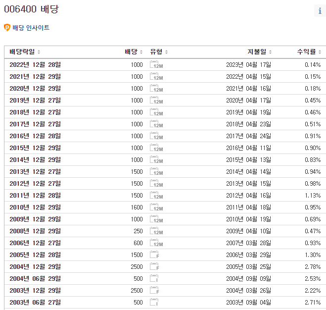Click payment date 2012년 04월 16일
Image resolution: width=326 pixels, height=310 pixels.
249,195
